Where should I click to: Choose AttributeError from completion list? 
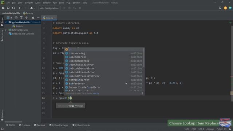pos(104,80)
